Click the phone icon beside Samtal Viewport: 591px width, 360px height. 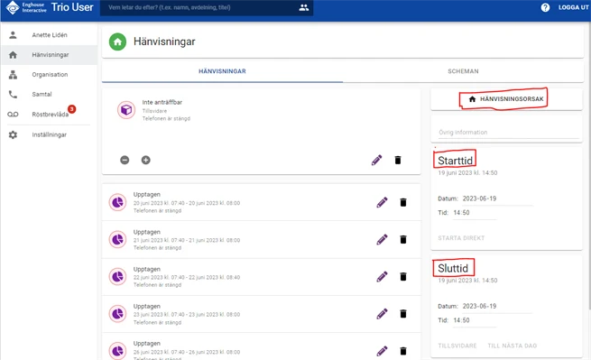pyautogui.click(x=13, y=94)
